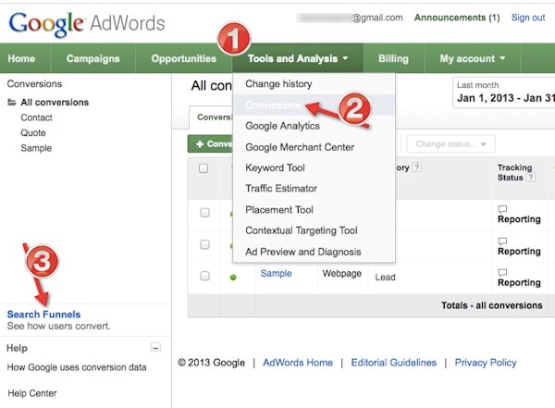Open the Last month date range picker
This screenshot has height=408, width=555.
504,93
